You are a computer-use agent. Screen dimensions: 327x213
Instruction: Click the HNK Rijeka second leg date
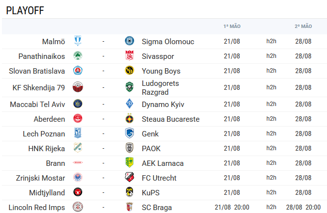click(303, 148)
